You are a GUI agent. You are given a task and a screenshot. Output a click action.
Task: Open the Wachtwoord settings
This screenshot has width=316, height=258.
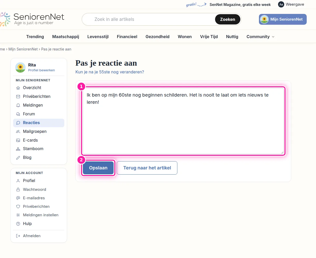[x=39, y=190]
